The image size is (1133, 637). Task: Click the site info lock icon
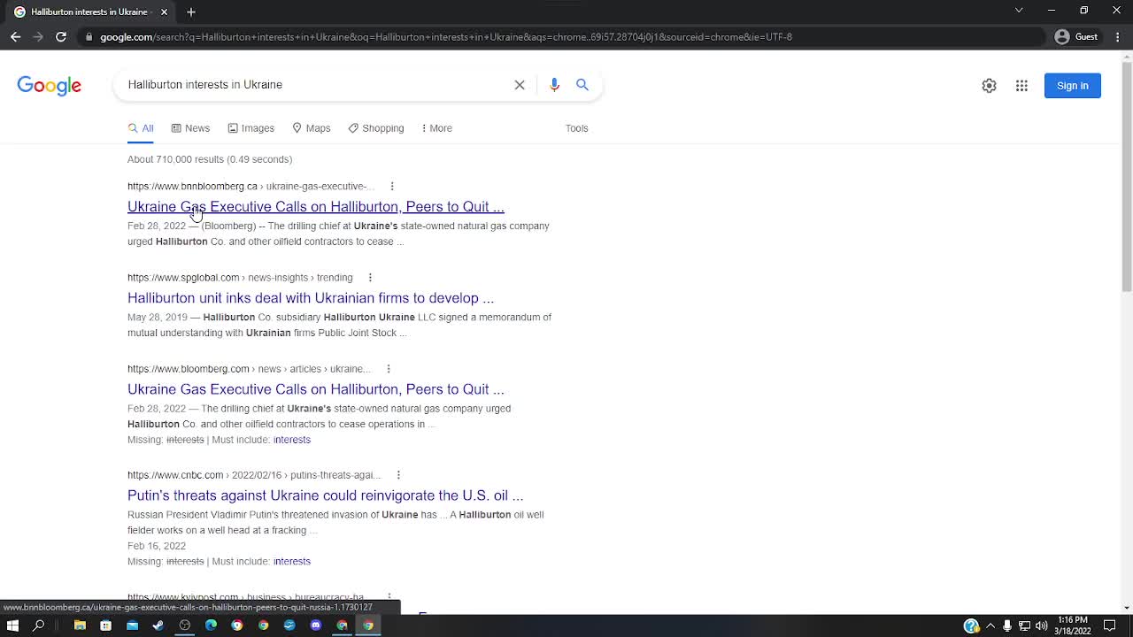point(89,37)
